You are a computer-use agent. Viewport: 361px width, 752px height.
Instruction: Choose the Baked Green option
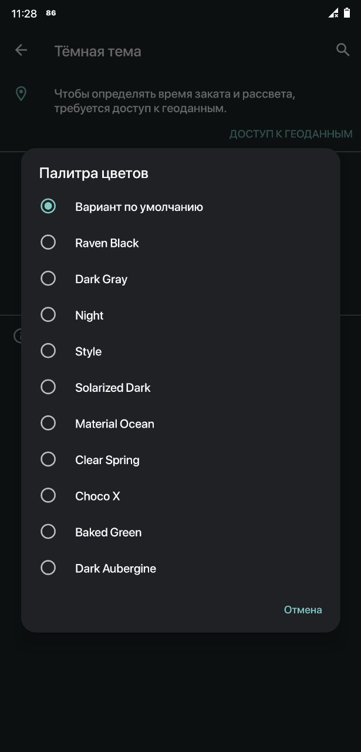coord(180,532)
